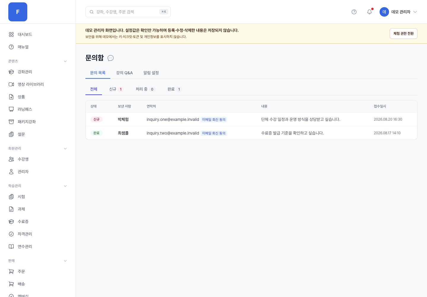This screenshot has height=297, width=427.
Task: Click the speech bubble icon beside 문의함
Action: (x=111, y=58)
